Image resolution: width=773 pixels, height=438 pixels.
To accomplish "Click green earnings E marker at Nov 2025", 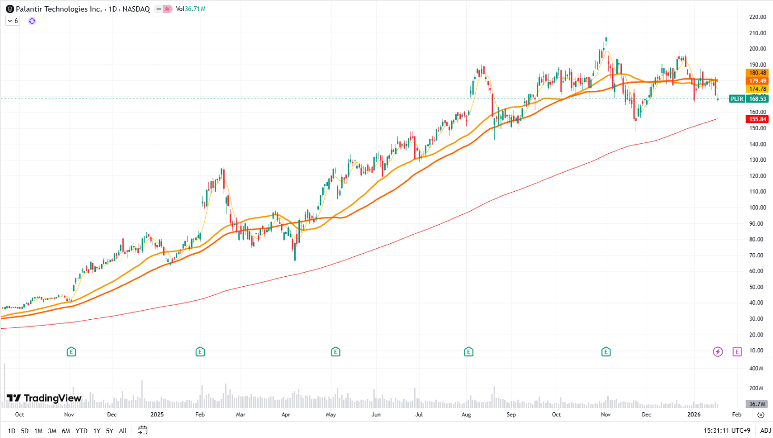I will 606,351.
